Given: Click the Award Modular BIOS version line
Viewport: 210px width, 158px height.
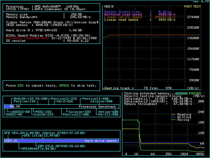Looking at the screenshot, I should coord(48,36).
